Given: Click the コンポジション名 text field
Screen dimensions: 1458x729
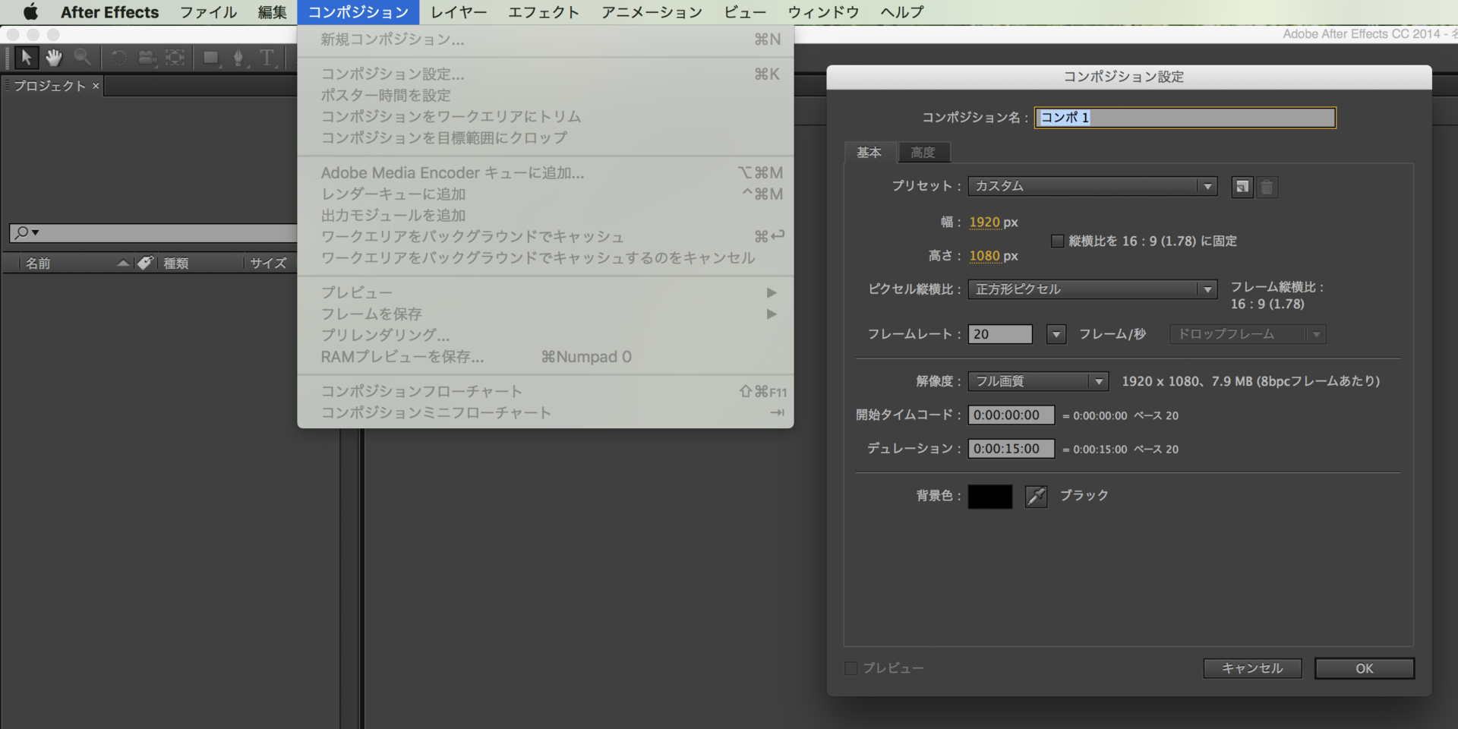Looking at the screenshot, I should [x=1185, y=118].
